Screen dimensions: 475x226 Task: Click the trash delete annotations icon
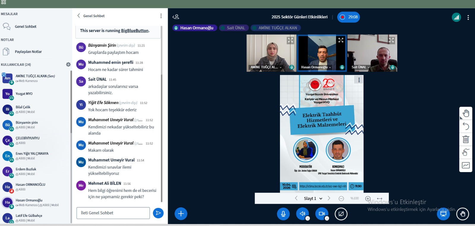(x=465, y=139)
